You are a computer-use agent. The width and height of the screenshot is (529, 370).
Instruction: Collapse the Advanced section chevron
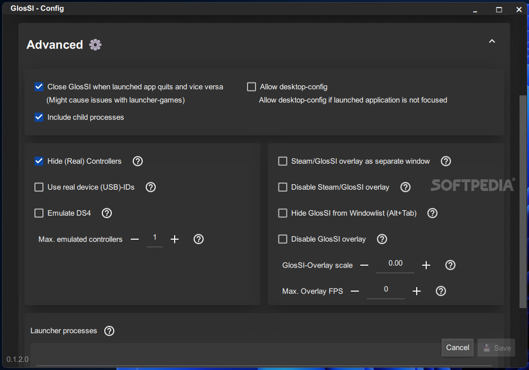492,41
